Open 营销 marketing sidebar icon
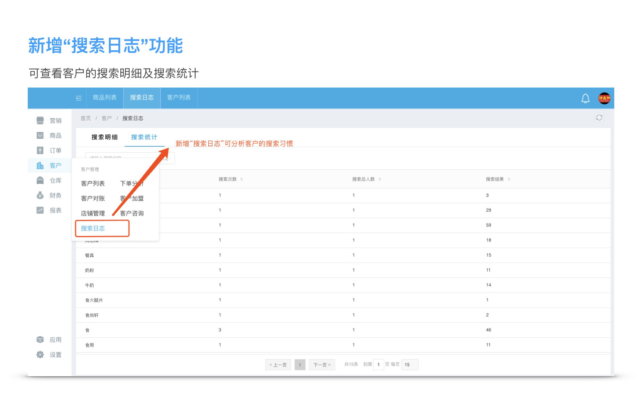This screenshot has width=642, height=401. click(40, 120)
